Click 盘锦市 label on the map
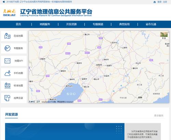Image resolution: width=171 pixels, height=140 pixels. (84, 79)
